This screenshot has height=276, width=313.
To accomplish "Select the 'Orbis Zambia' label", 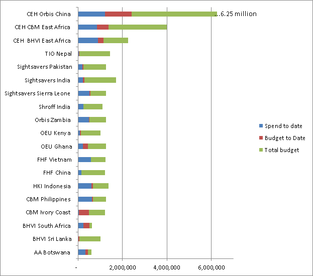I will click(x=53, y=120).
